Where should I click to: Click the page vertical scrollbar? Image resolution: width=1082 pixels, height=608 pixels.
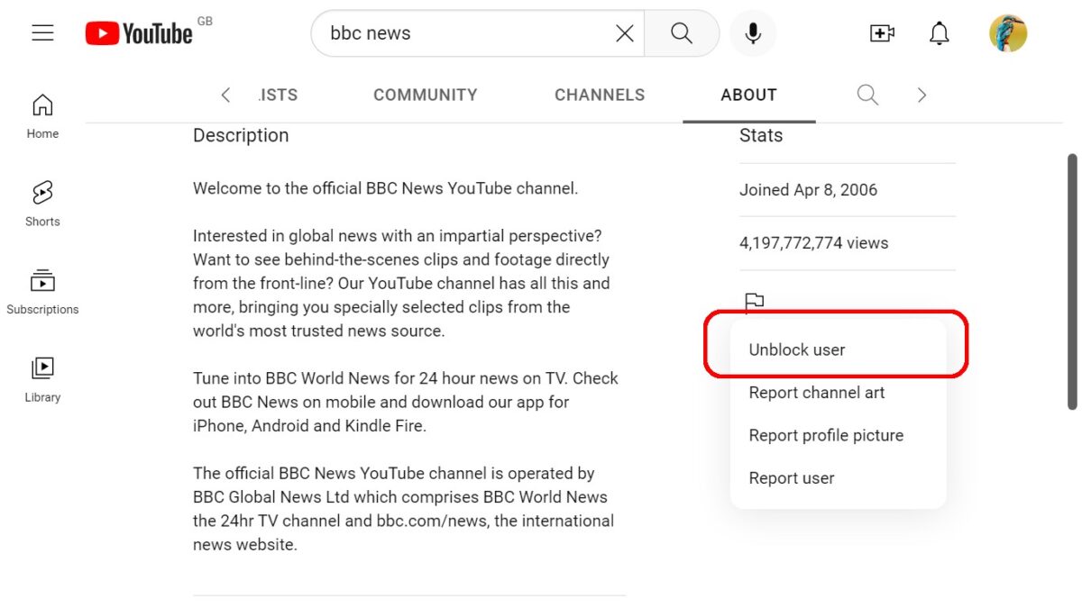click(x=1072, y=280)
